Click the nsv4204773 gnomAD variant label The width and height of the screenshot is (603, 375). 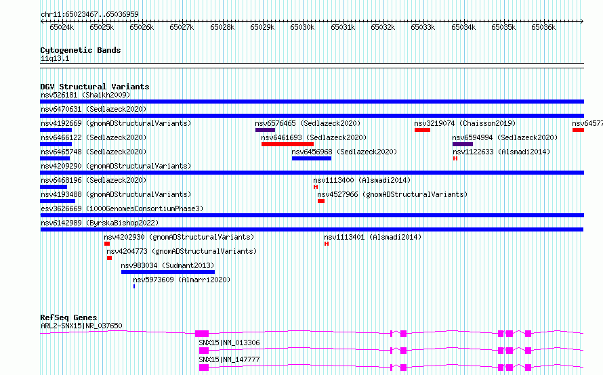pos(182,251)
